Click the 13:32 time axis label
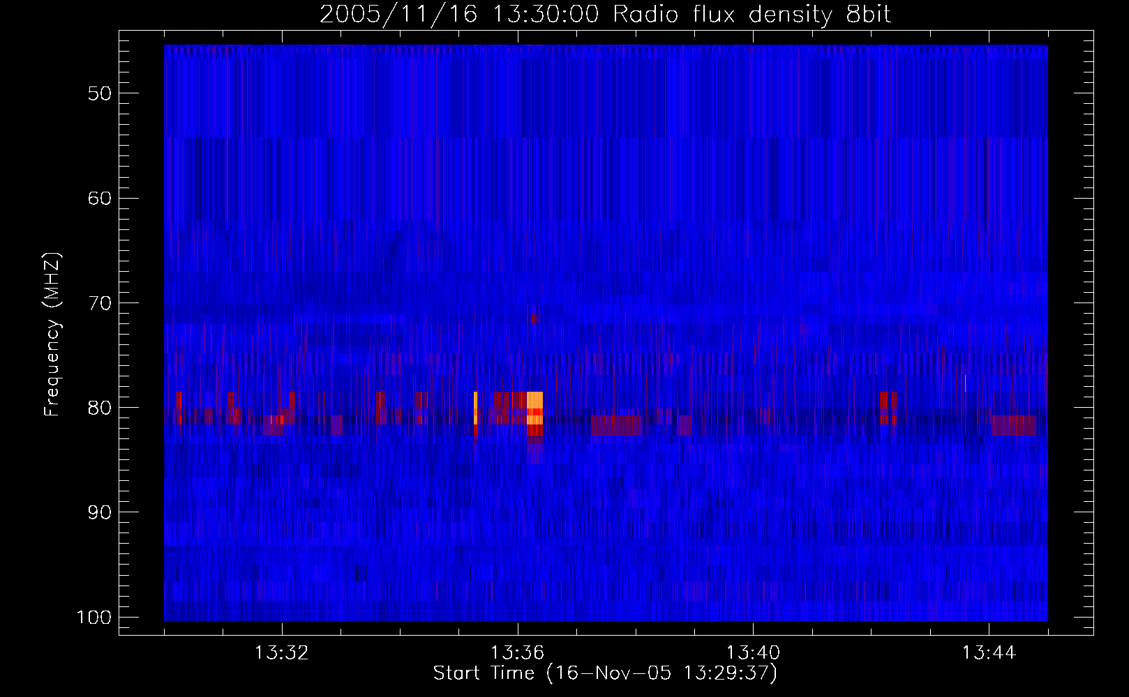Viewport: 1129px width, 697px height. (282, 653)
